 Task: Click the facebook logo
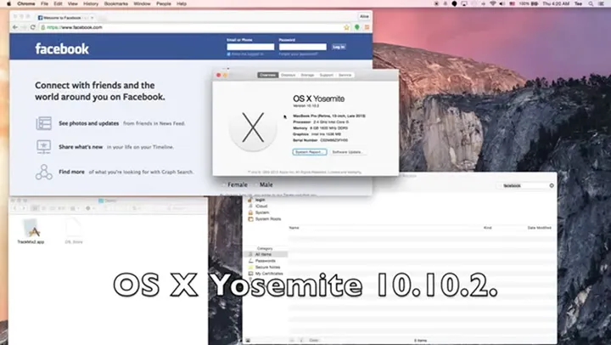click(x=62, y=48)
